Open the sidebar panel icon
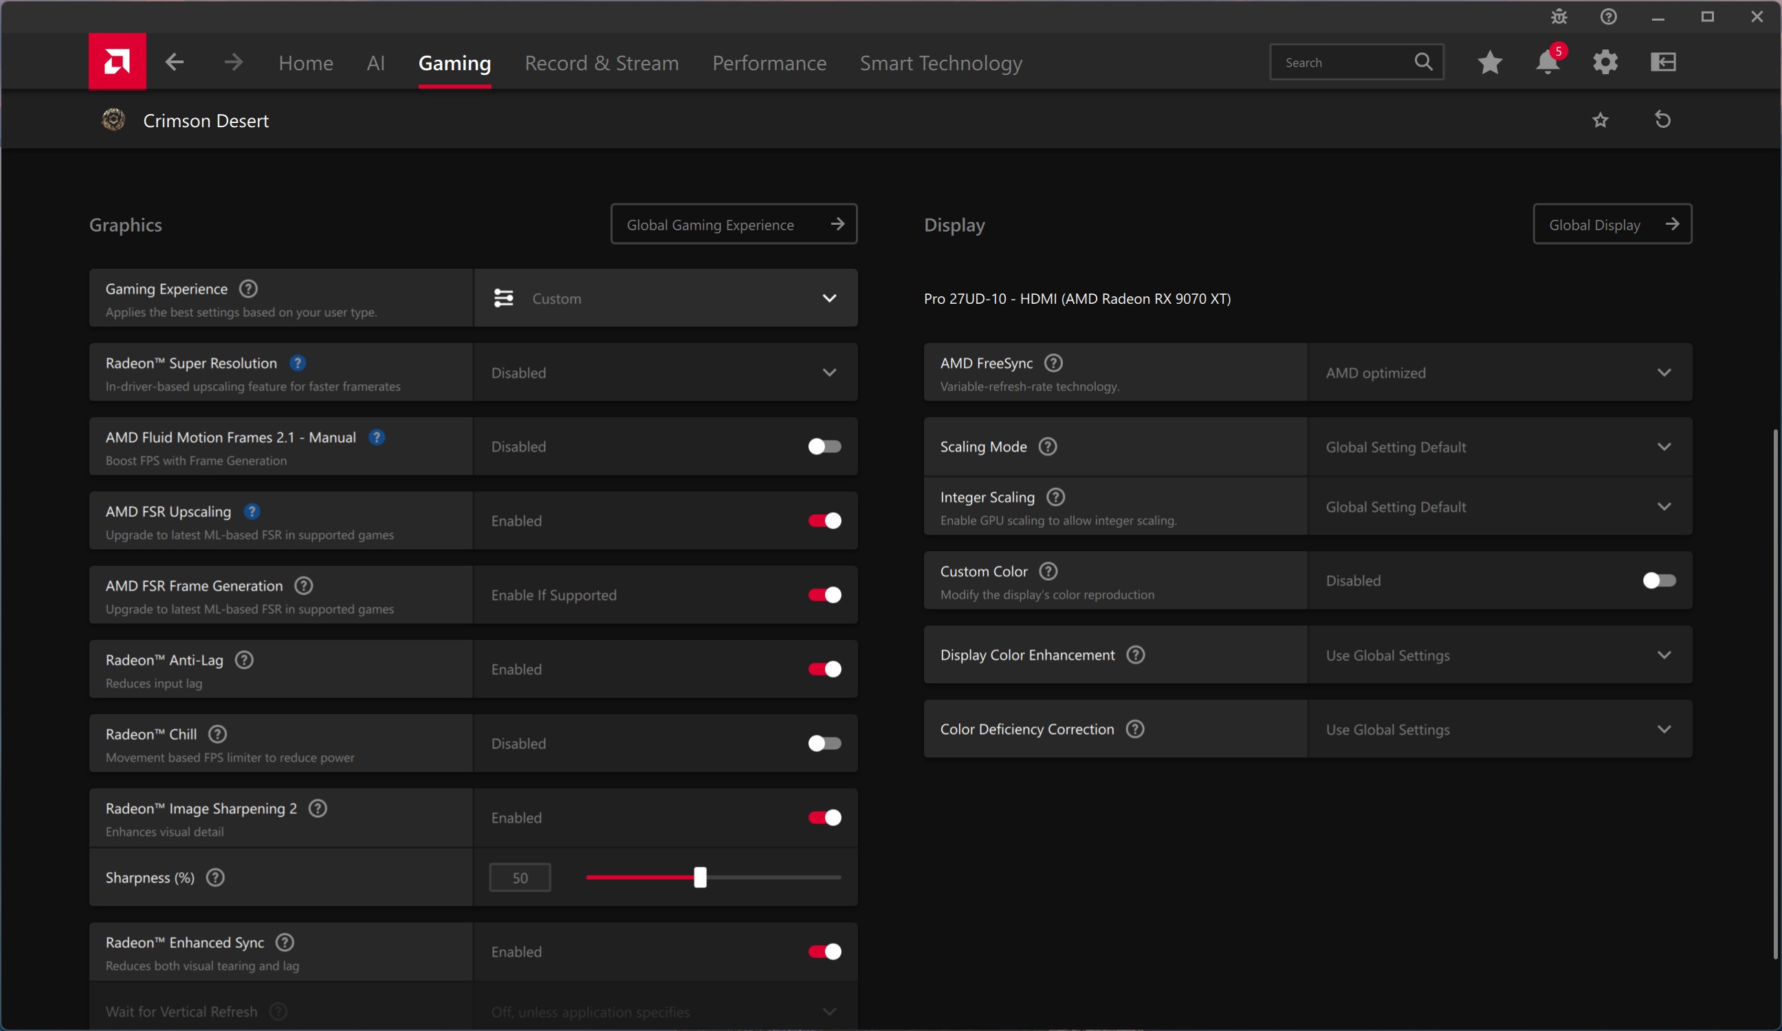 [1663, 63]
